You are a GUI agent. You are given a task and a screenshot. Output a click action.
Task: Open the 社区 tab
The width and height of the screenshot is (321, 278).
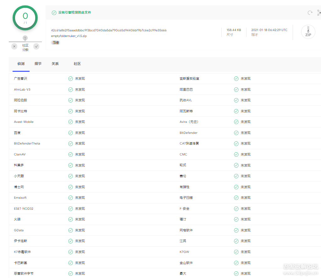coord(77,64)
